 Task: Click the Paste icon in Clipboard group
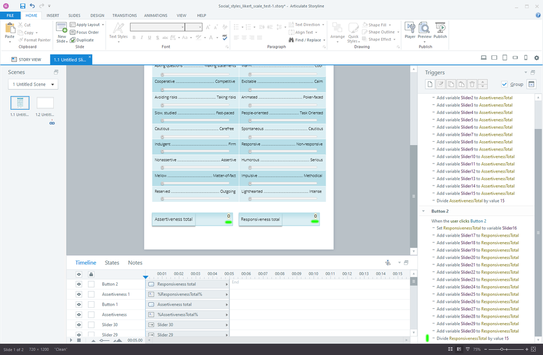tap(9, 30)
